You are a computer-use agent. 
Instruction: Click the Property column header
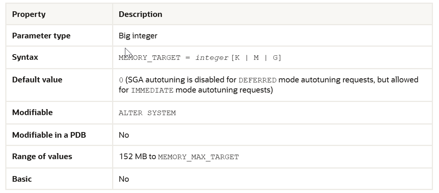[29, 14]
